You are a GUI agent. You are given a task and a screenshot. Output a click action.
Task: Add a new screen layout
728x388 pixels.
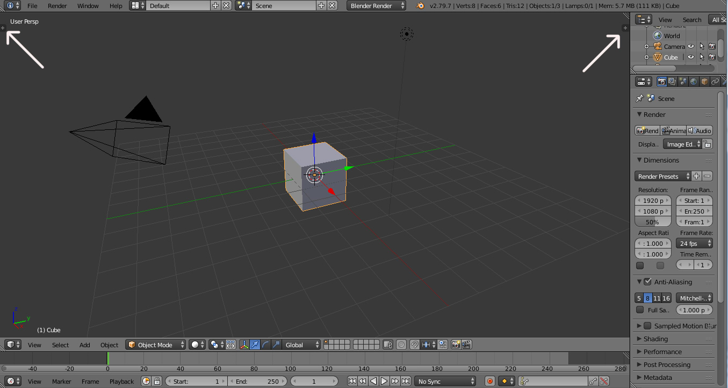[x=215, y=5]
